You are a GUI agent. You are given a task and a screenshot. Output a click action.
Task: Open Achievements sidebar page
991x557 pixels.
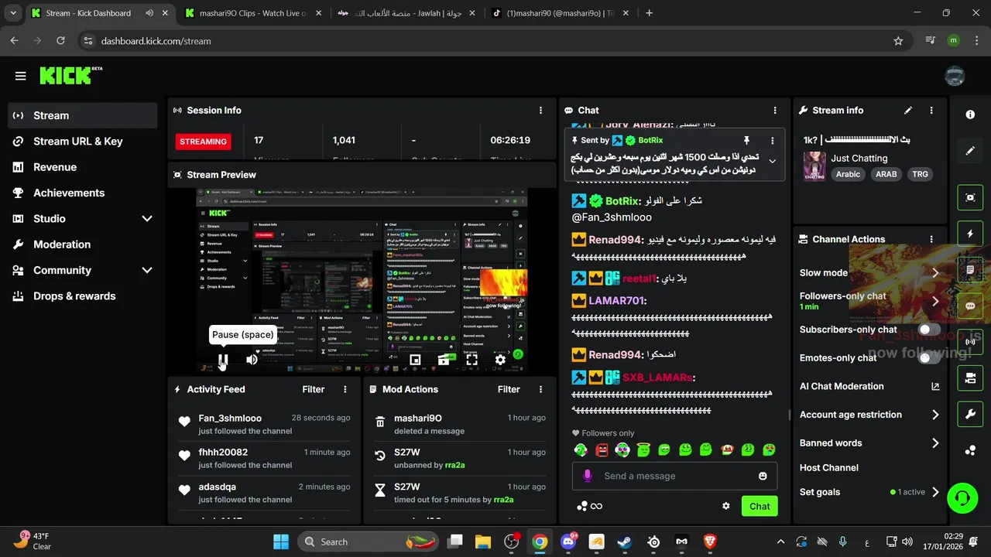pyautogui.click(x=83, y=193)
